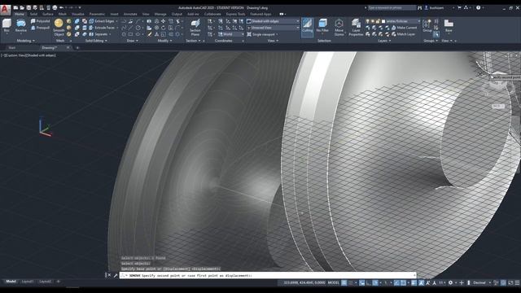
Task: Click the Group tool icon
Action: point(427,25)
